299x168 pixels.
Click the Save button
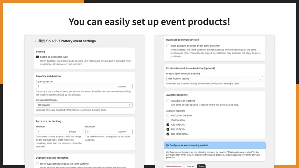201,166
